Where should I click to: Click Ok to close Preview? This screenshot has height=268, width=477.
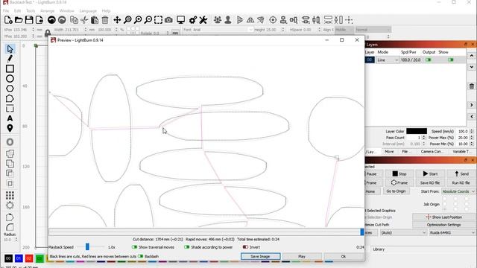tap(343, 256)
